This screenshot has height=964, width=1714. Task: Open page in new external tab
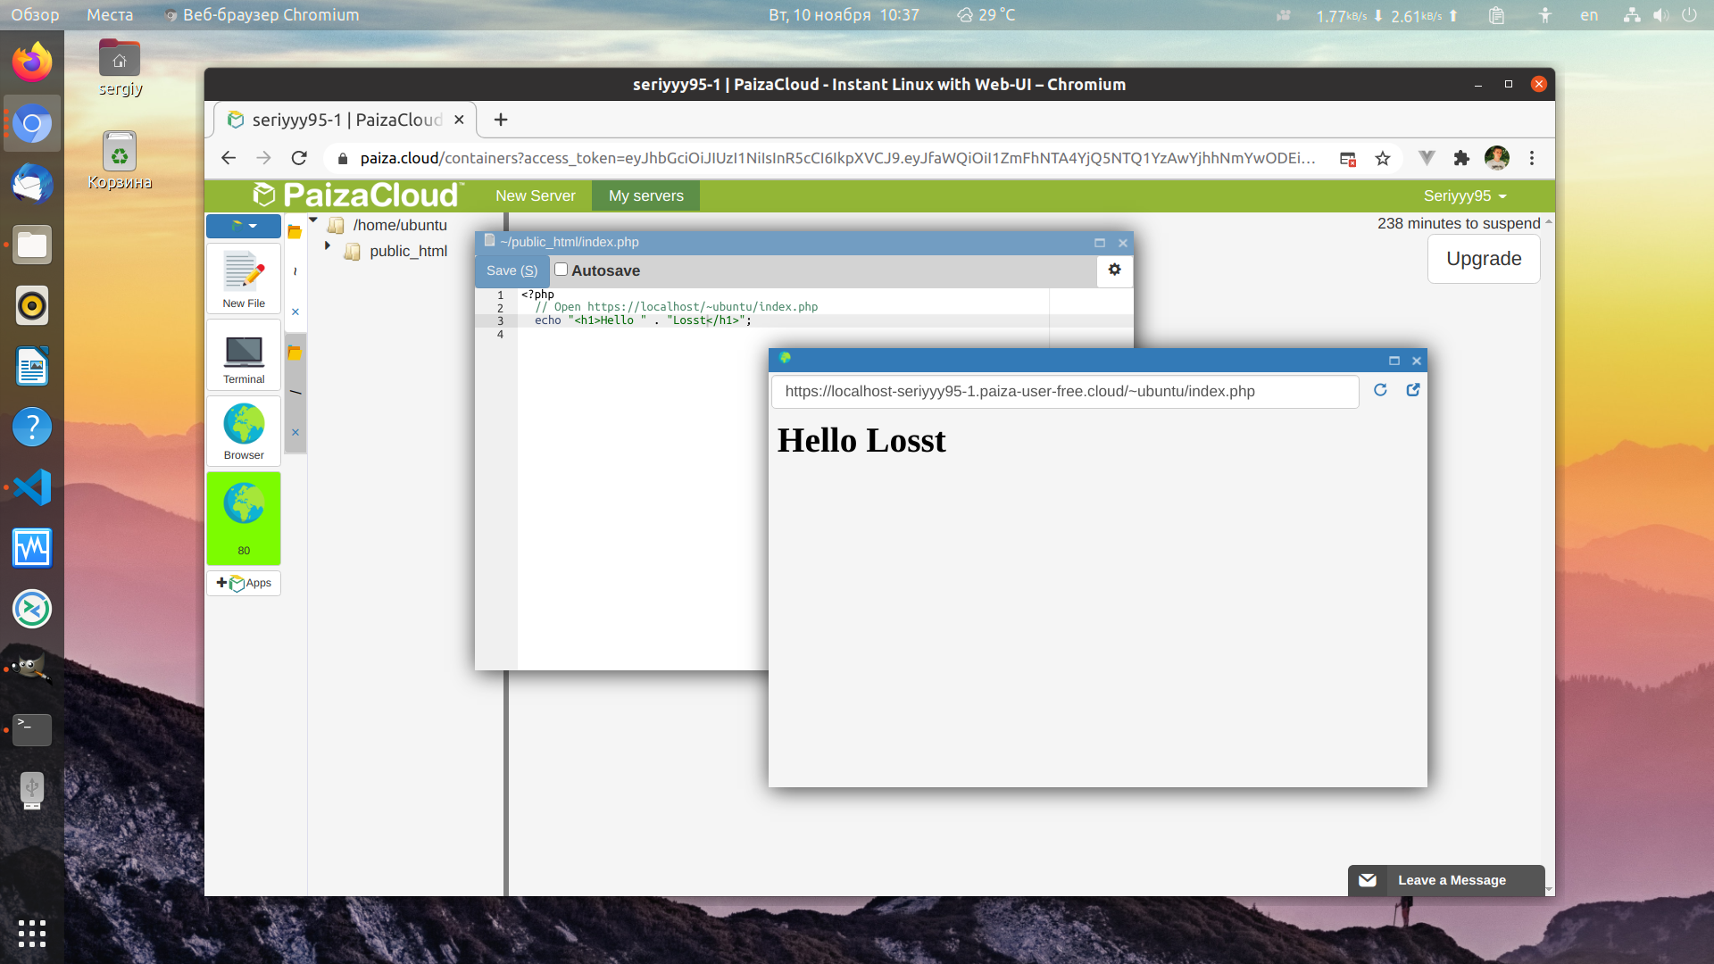pos(1413,390)
